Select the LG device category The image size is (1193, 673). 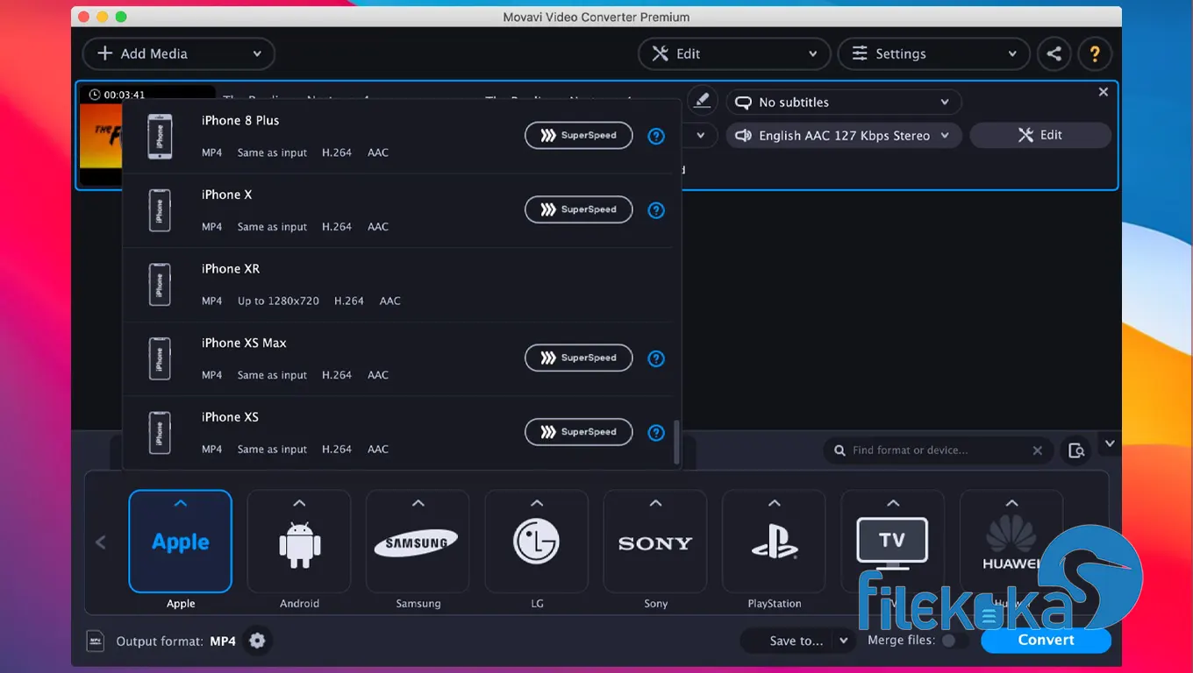click(537, 542)
